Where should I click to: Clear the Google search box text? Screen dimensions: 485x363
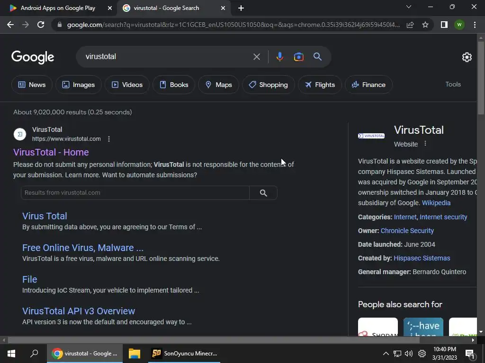(256, 57)
